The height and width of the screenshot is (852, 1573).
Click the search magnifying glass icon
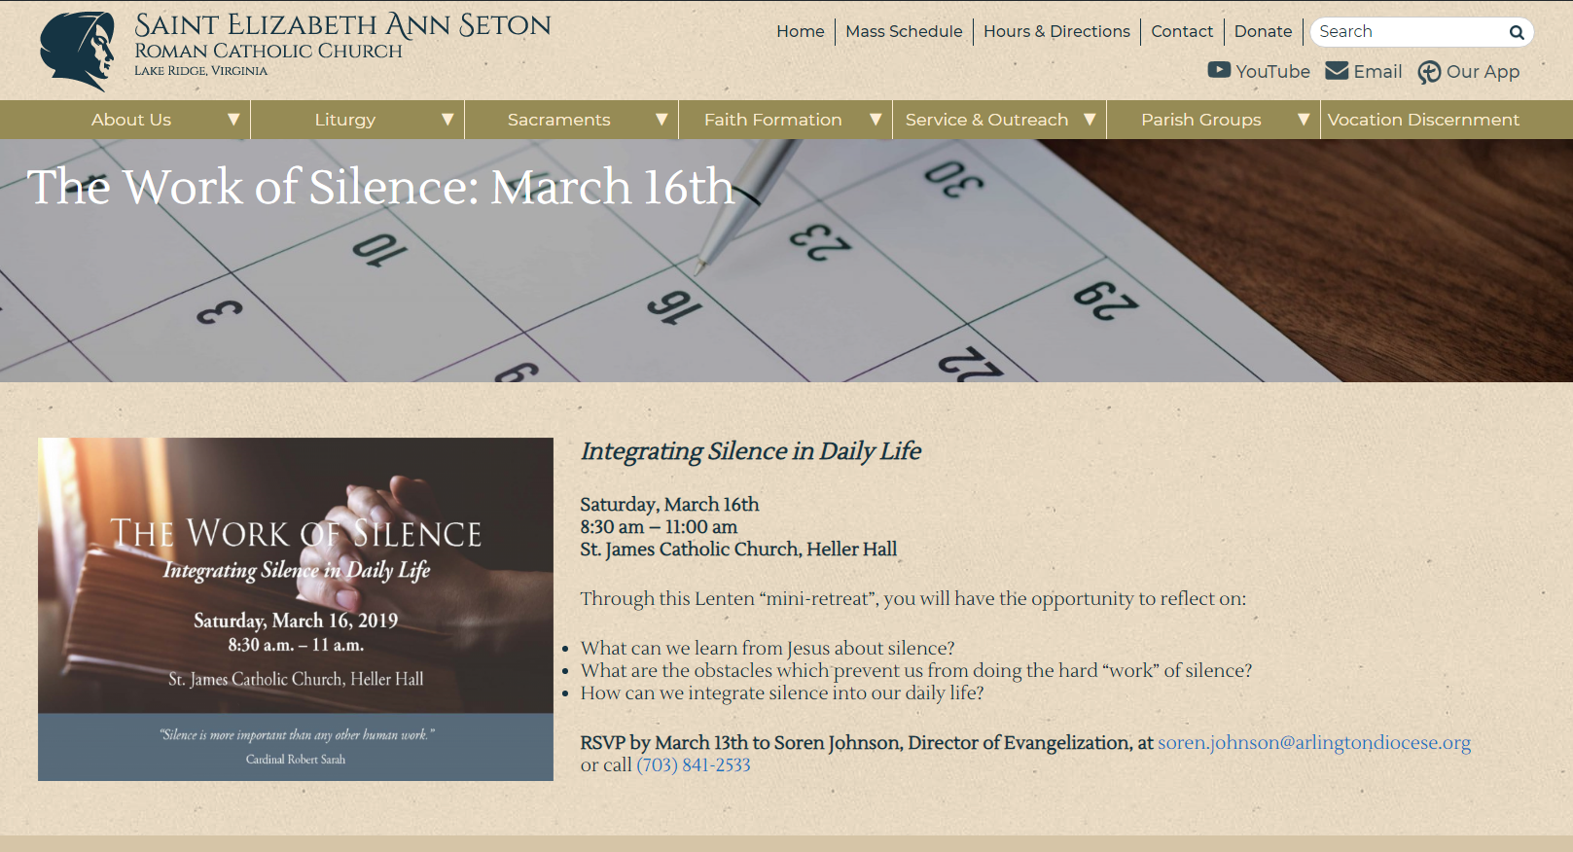point(1516,32)
